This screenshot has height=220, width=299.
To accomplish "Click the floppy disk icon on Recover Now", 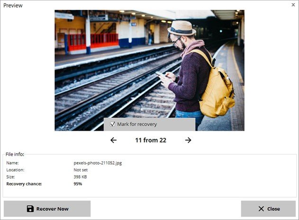I will coord(30,209).
